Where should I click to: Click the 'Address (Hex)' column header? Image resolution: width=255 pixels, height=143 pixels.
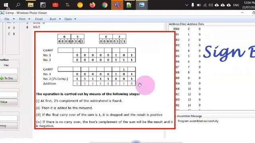178,24
